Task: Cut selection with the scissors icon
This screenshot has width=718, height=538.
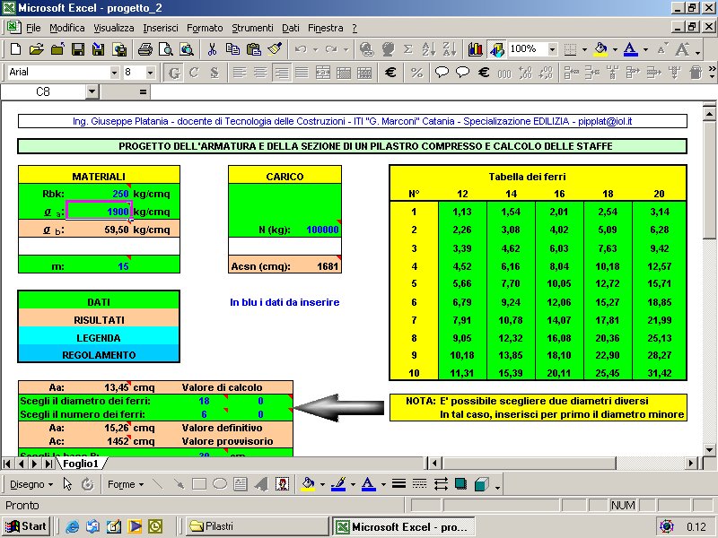Action: [x=212, y=49]
